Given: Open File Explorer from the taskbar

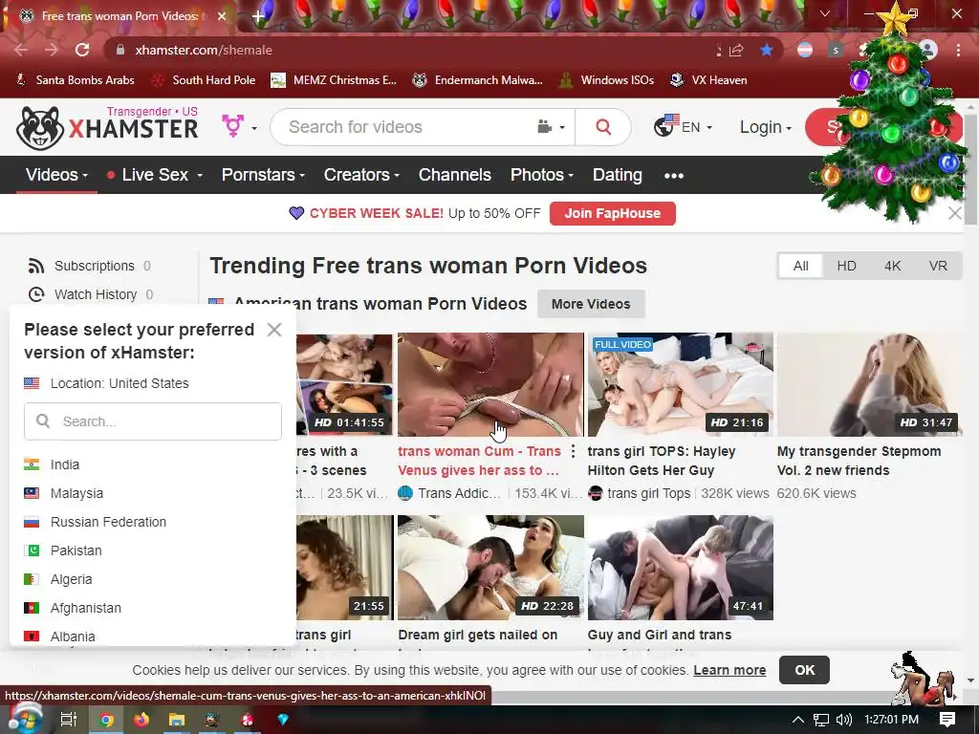Looking at the screenshot, I should point(177,720).
